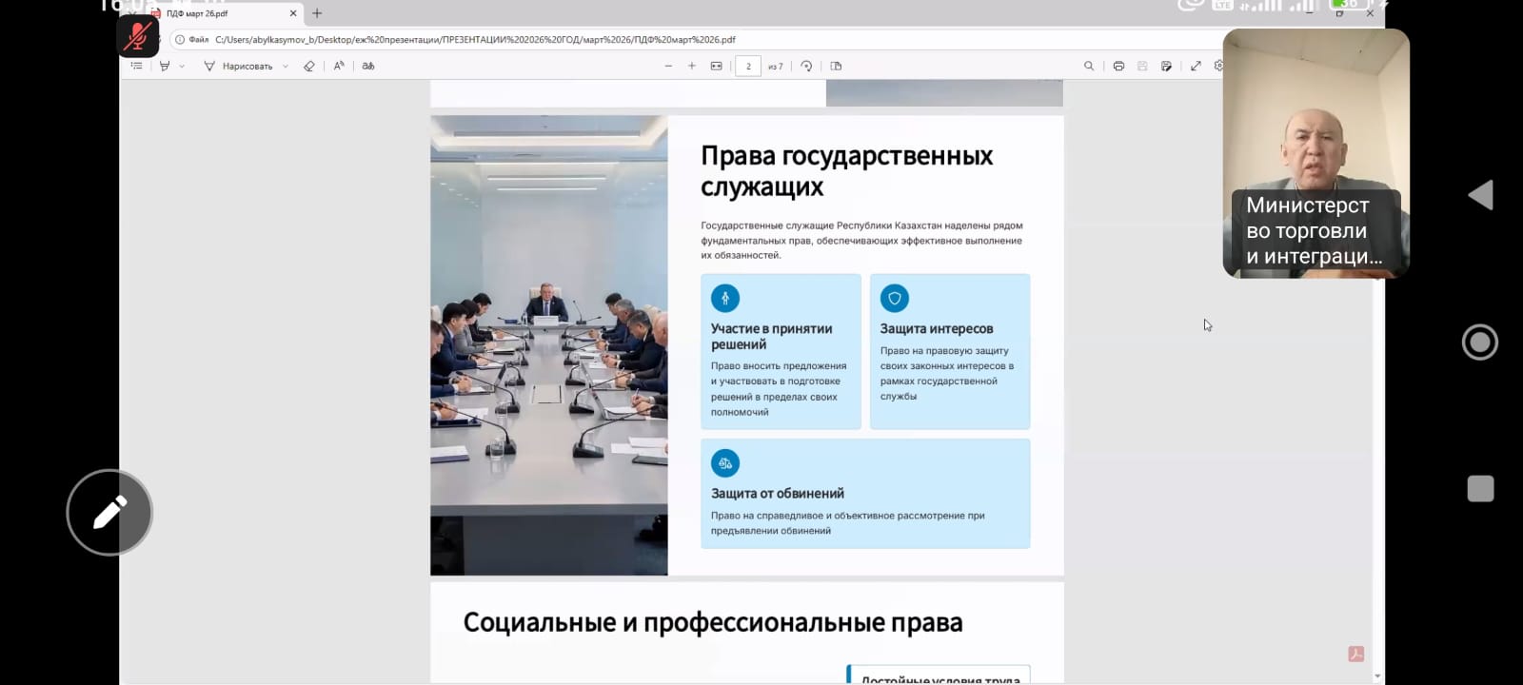Toggle fit to width view
The image size is (1523, 685).
click(x=717, y=66)
